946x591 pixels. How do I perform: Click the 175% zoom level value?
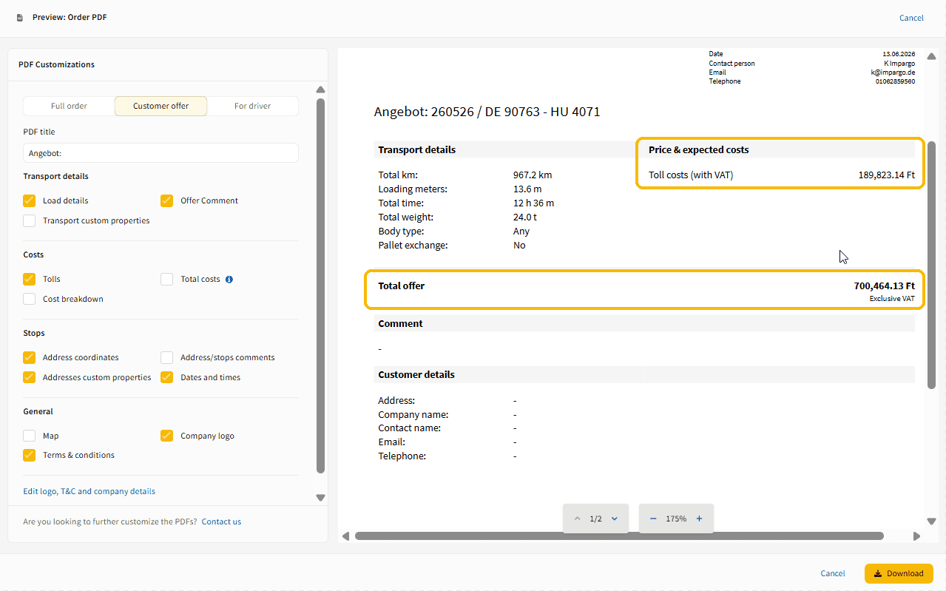click(x=676, y=519)
